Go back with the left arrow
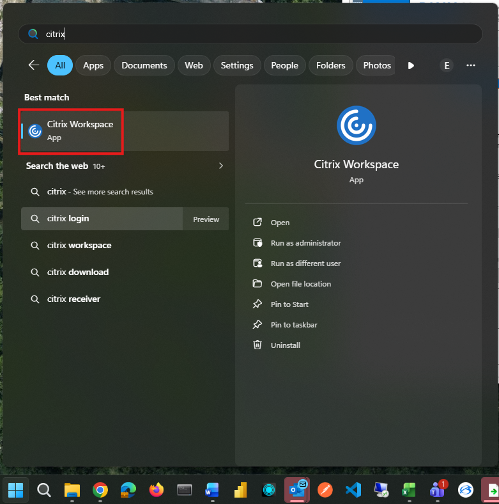Viewport: 499px width, 504px height. (34, 65)
